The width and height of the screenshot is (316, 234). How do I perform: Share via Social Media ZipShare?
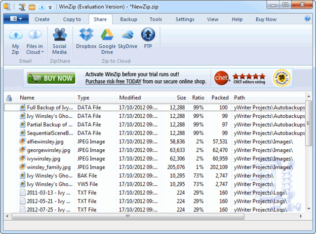coord(59,41)
